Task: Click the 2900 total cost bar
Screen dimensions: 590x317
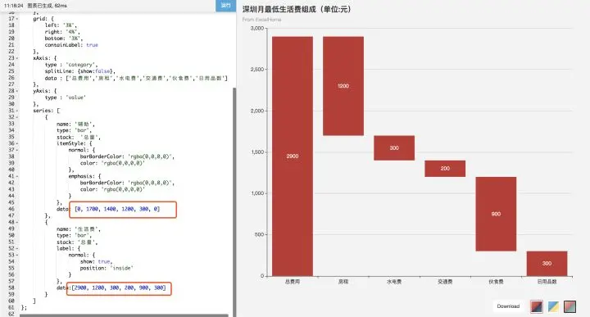Action: pyautogui.click(x=293, y=156)
